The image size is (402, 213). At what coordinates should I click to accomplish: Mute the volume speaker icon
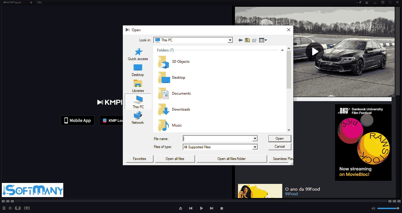[x=373, y=208]
